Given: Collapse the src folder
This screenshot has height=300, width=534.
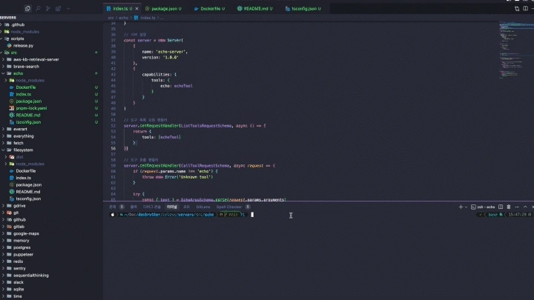Looking at the screenshot, I should [13, 53].
